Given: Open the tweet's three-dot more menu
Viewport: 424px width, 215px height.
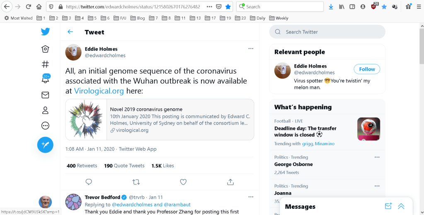Looking at the screenshot, I should pyautogui.click(x=251, y=49).
